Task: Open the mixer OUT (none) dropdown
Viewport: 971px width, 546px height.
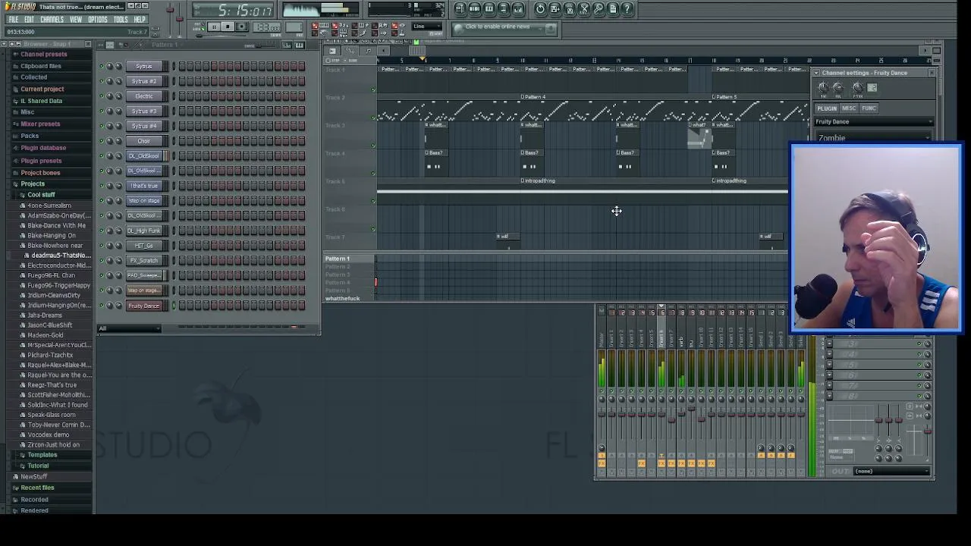Action: click(891, 471)
